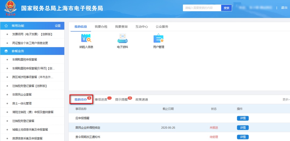
Task: Open 车辆购置税申报套餐 in sidebar
Action: [x=25, y=60]
